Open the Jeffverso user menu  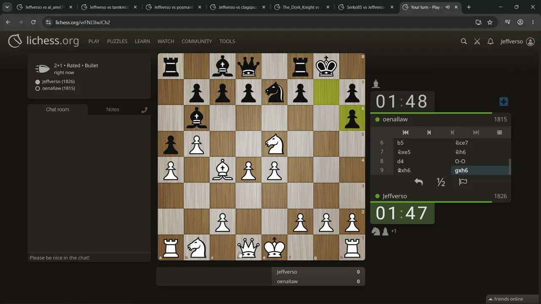(517, 41)
